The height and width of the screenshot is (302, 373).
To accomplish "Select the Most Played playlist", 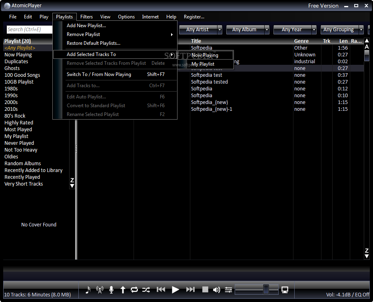I will pos(18,130).
